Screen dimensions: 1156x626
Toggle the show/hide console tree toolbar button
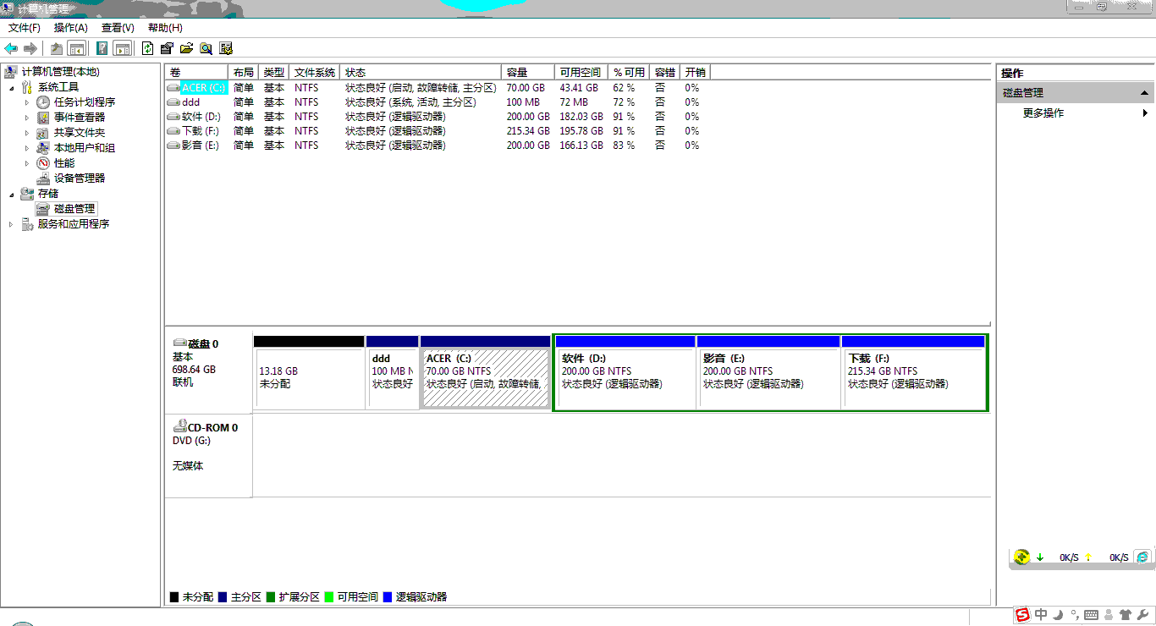point(77,49)
